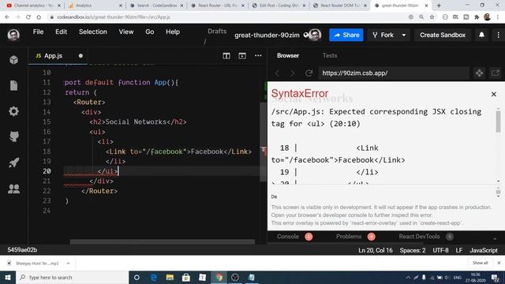Click the Fork button

click(383, 35)
